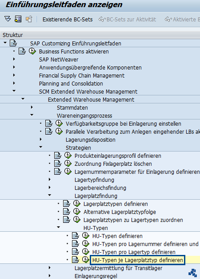
Task: Click the position on activity toolbar icon
Action: tap(18, 19)
